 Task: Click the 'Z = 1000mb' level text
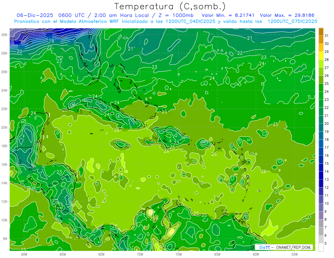(x=176, y=15)
